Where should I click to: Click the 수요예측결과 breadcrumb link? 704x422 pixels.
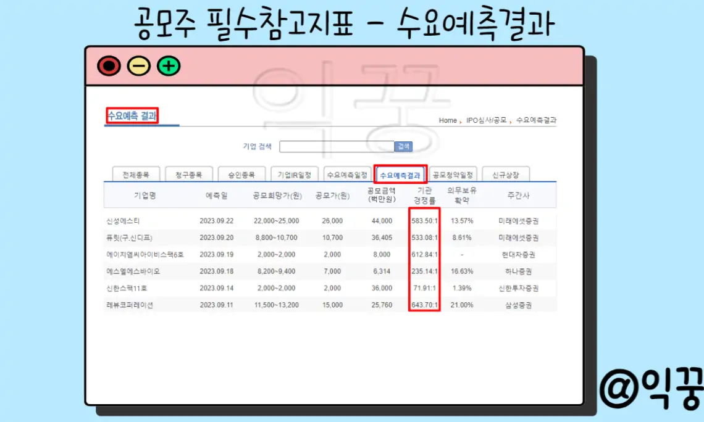(536, 121)
